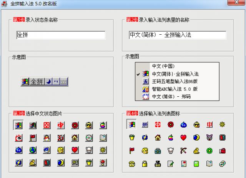246x178 pixels.
Task: Choose the red gas can list icon
Action: tap(222, 151)
